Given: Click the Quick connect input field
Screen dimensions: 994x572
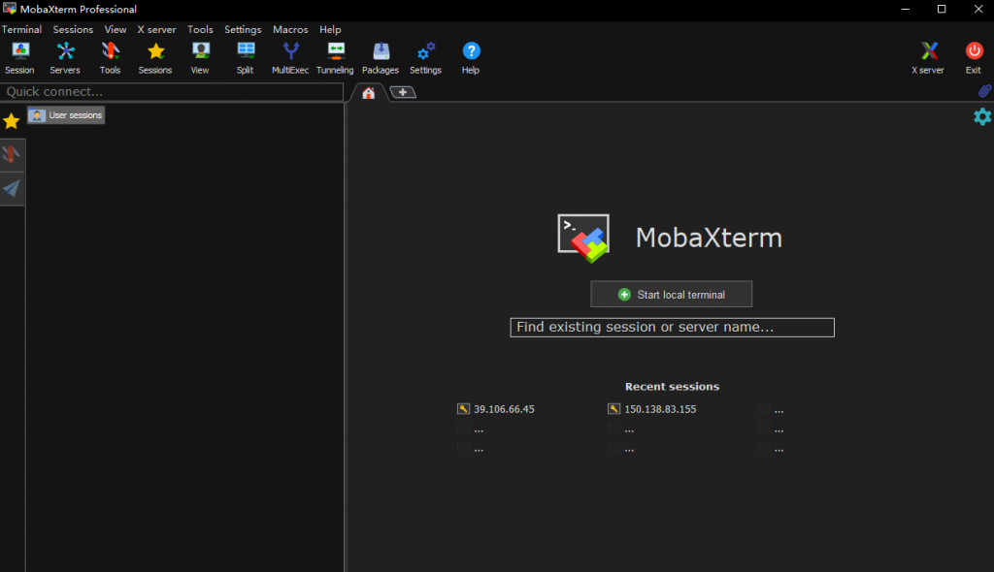Looking at the screenshot, I should click(172, 92).
